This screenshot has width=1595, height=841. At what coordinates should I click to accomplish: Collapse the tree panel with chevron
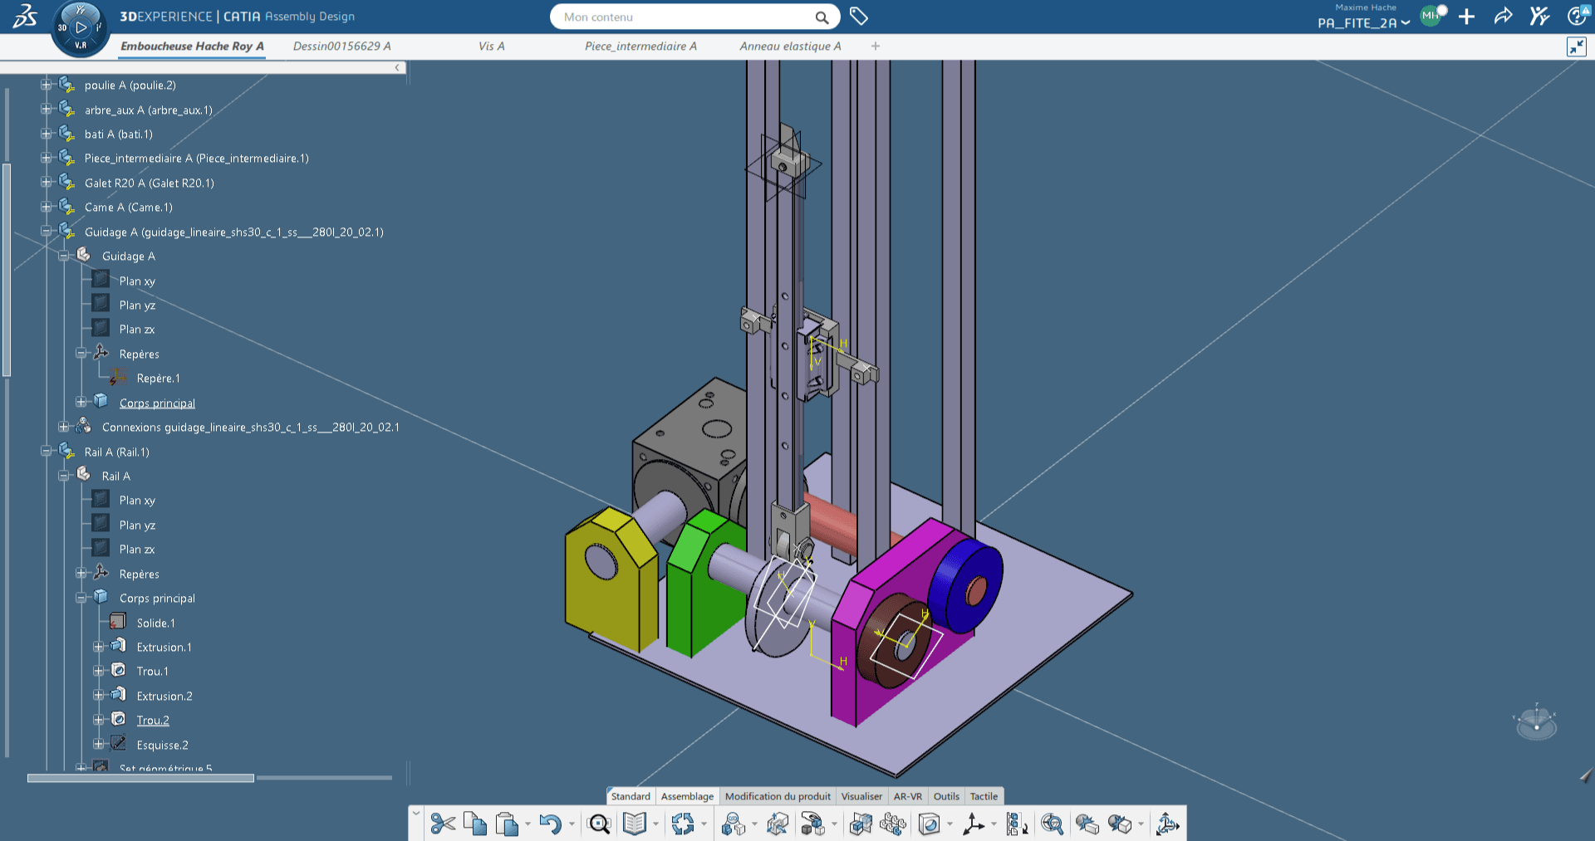[x=397, y=68]
